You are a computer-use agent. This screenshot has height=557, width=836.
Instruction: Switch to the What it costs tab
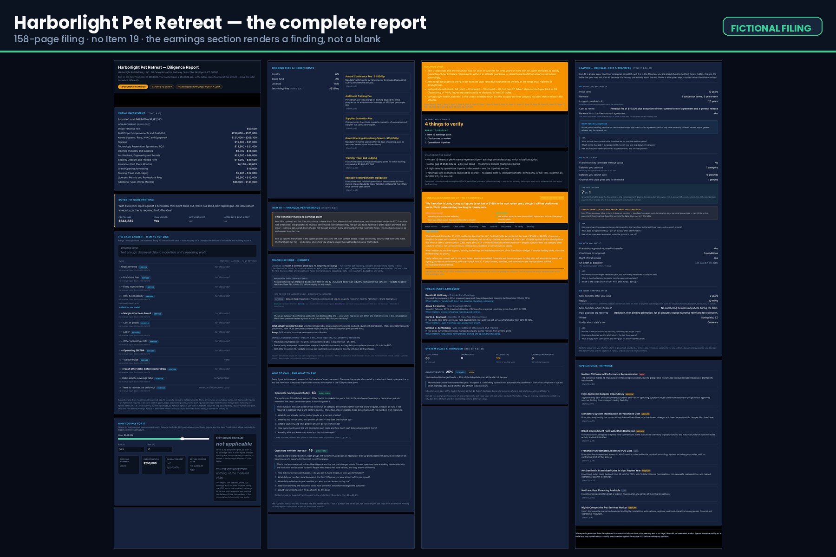(431, 227)
